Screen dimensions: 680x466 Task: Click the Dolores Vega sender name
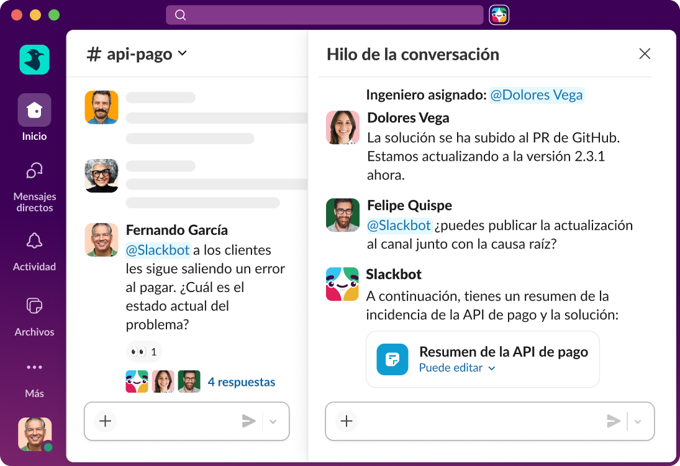[x=408, y=117]
